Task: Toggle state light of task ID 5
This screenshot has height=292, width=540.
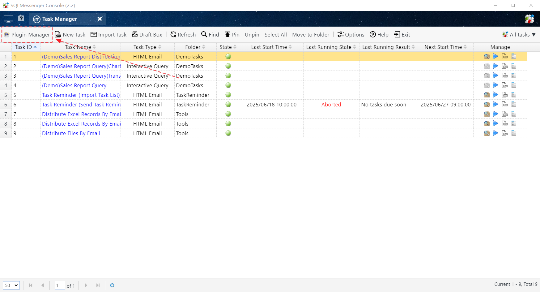Action: (228, 95)
